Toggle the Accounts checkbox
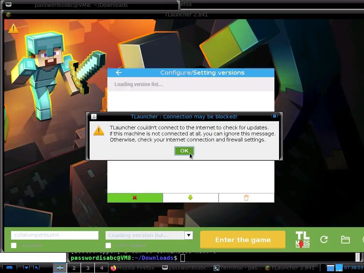Screen dimensions: 364x273 coord(14,245)
